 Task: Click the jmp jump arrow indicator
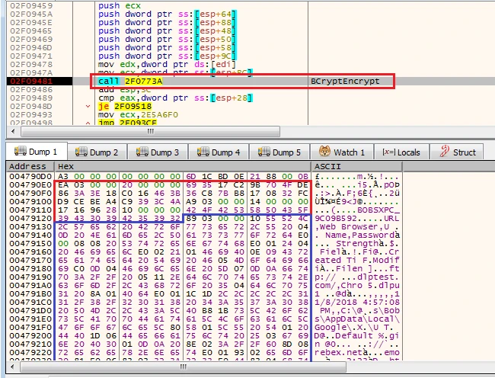(x=88, y=123)
